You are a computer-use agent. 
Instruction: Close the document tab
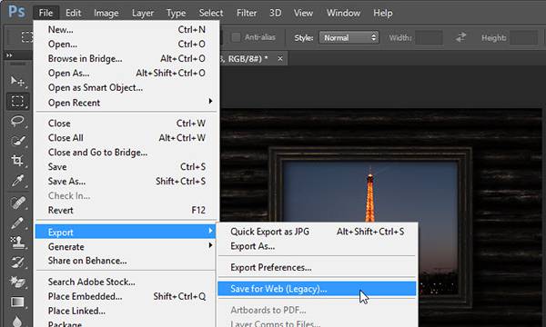(x=280, y=59)
